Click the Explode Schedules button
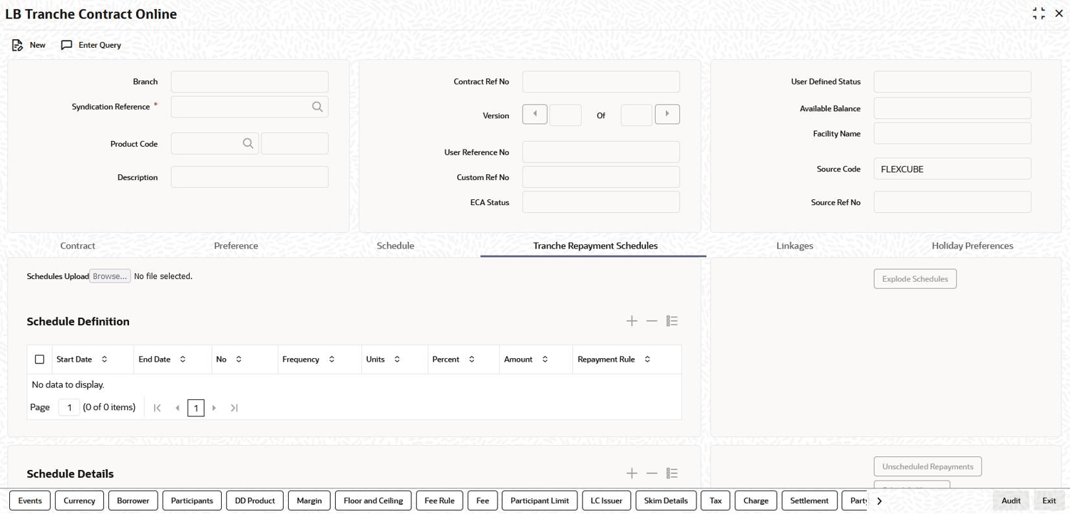Image resolution: width=1070 pixels, height=514 pixels. 915,278
